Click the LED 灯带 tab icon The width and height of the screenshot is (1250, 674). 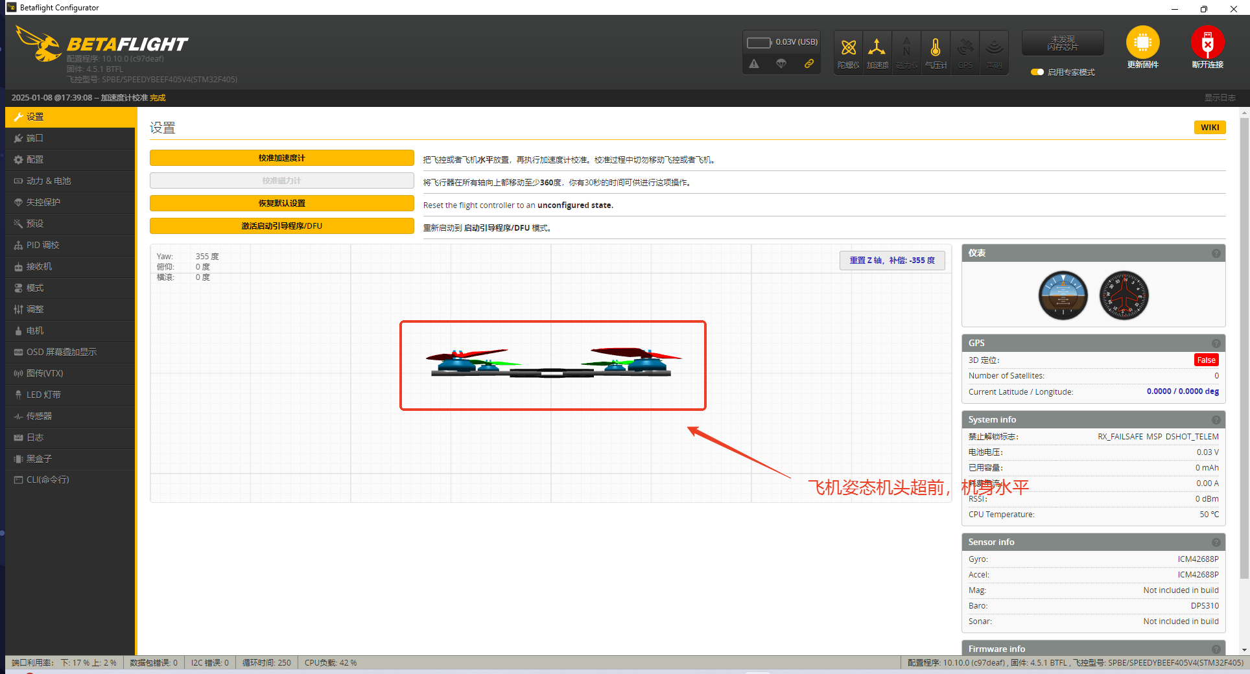(x=18, y=395)
